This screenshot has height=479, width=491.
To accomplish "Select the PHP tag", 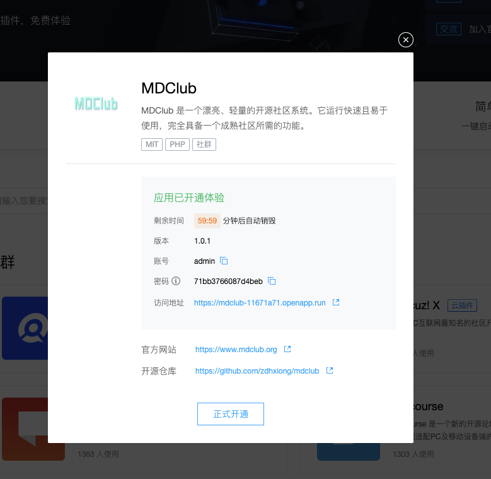I will [x=177, y=145].
